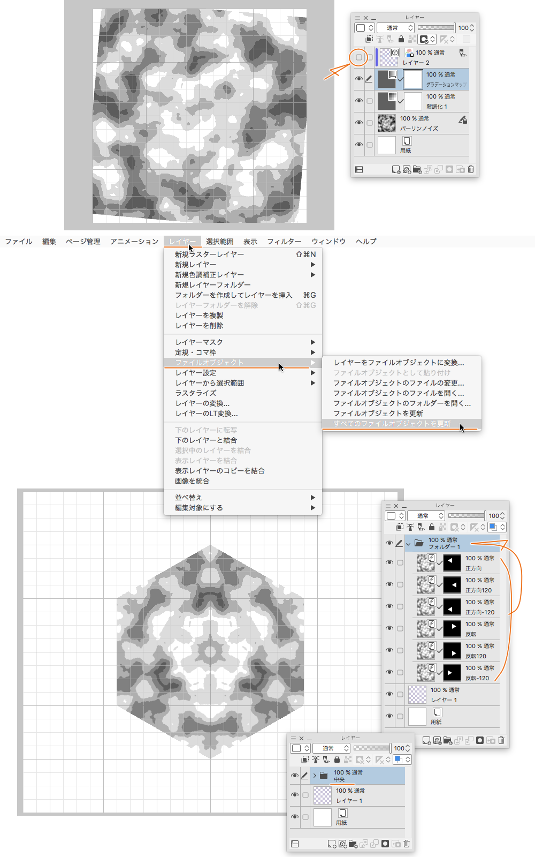535x857 pixels.
Task: Click panel menu icon of gradient map layer panel
Action: 358,18
